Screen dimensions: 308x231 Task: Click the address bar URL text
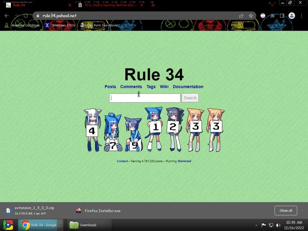point(60,16)
